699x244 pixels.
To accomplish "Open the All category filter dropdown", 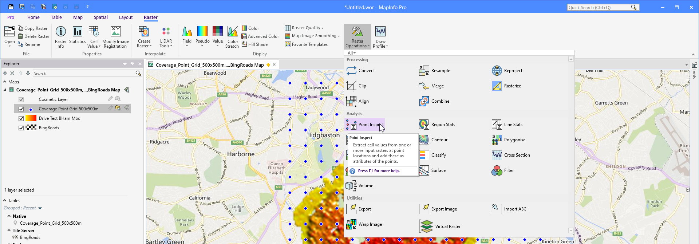I will click(x=352, y=53).
